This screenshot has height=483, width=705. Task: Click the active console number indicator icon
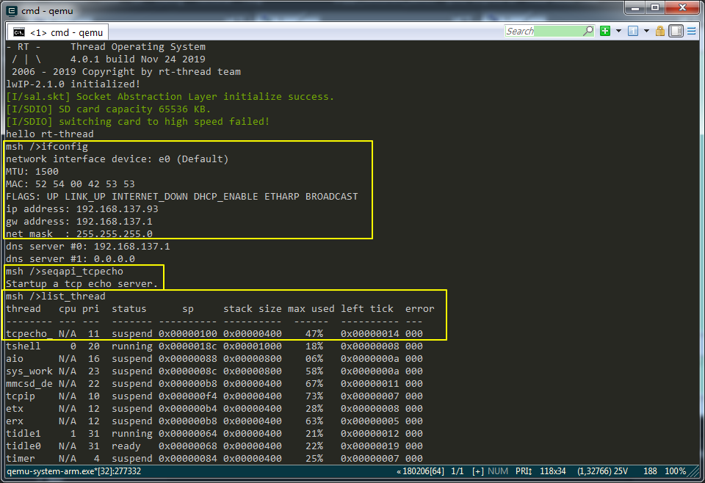coord(633,31)
